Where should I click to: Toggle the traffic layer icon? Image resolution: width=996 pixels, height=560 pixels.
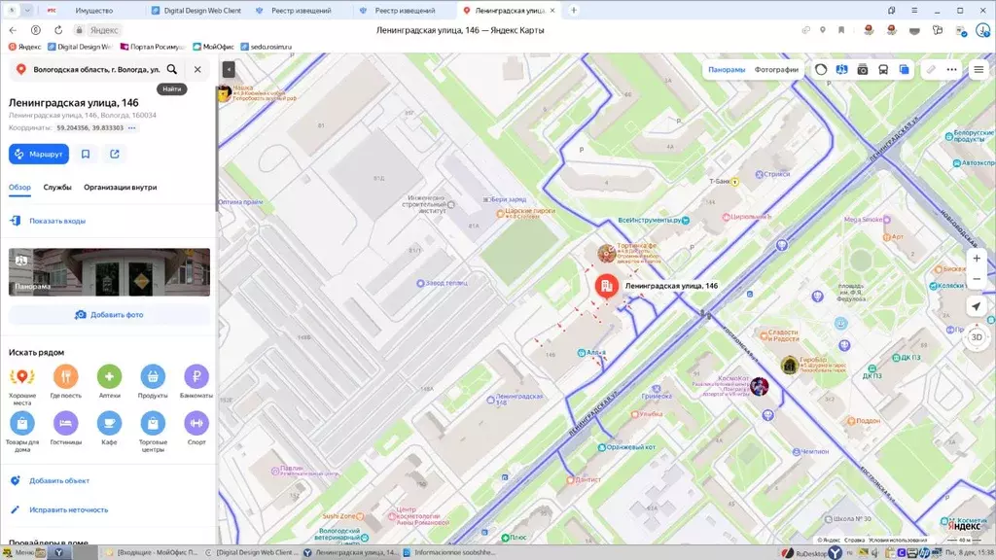[821, 70]
